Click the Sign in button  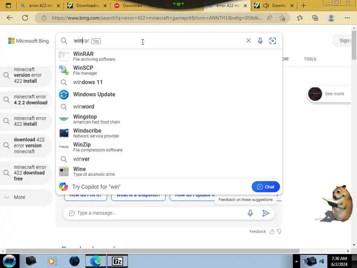click(343, 40)
